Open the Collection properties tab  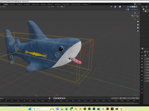point(142,71)
